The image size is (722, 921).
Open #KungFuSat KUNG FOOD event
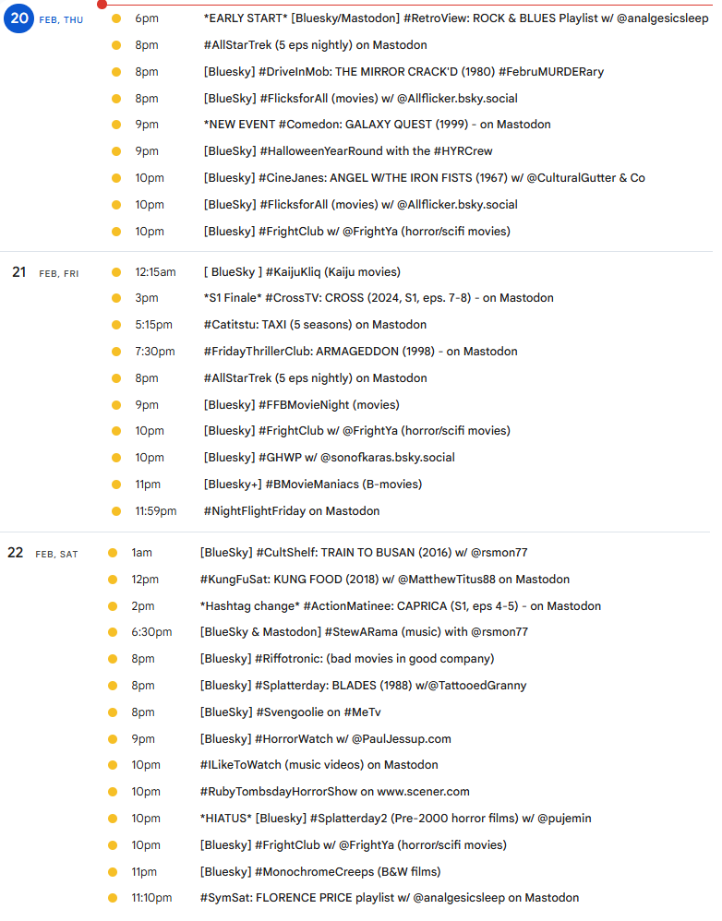385,580
